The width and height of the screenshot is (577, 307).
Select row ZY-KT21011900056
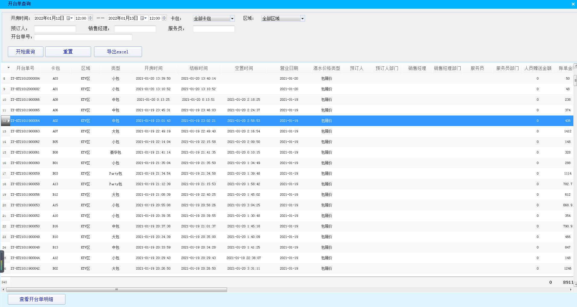287,195
